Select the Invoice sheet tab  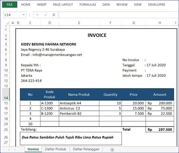point(33,149)
